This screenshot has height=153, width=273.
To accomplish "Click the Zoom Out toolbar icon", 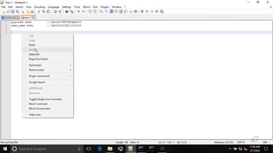I will [83, 11].
